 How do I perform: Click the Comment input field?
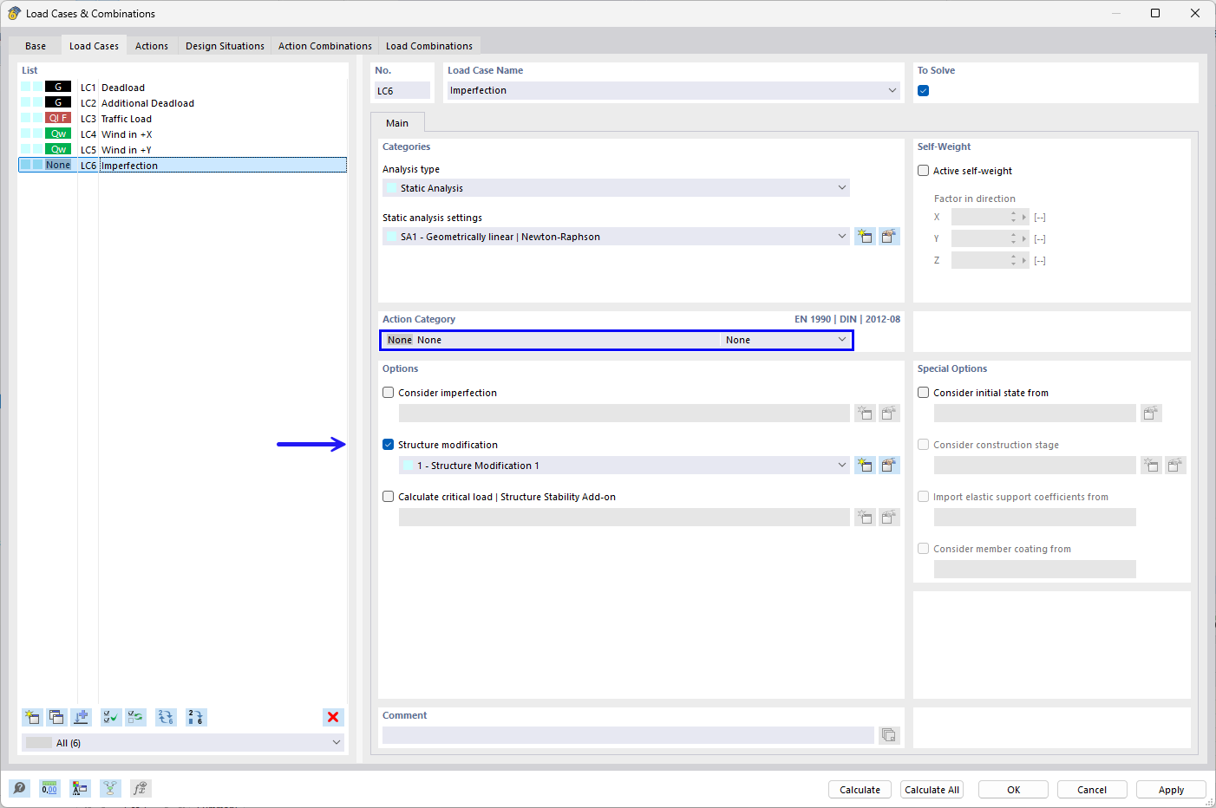[628, 735]
